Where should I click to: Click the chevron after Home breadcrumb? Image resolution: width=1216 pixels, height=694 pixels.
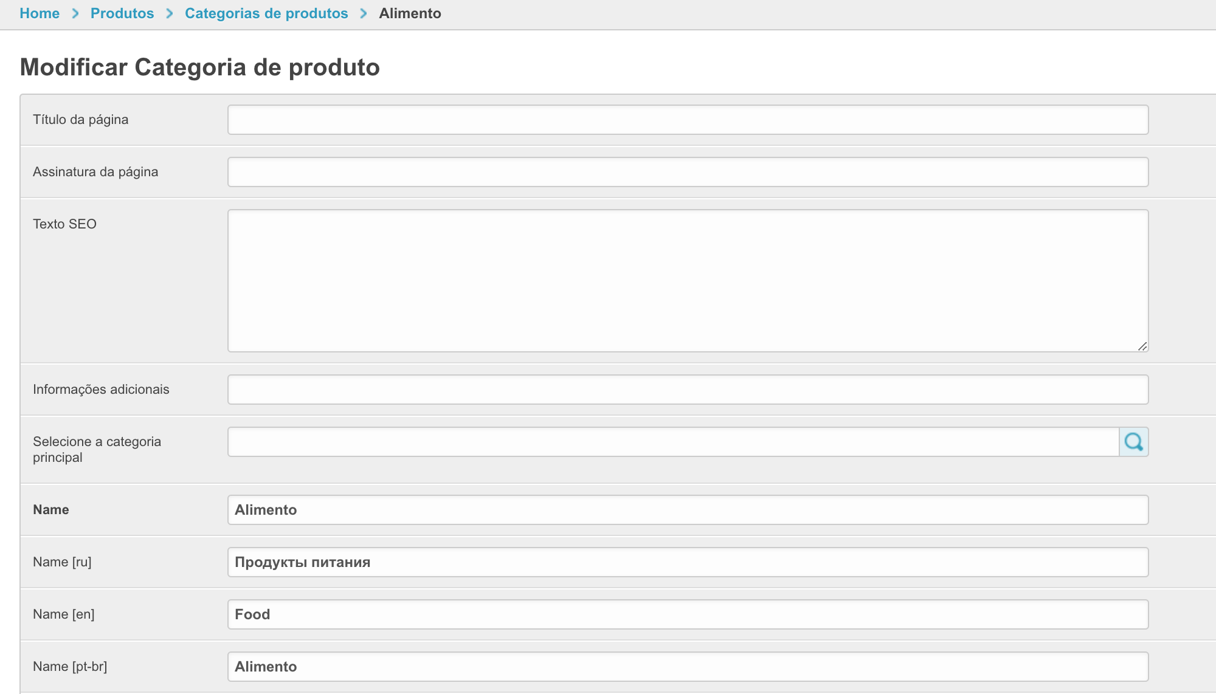(75, 13)
